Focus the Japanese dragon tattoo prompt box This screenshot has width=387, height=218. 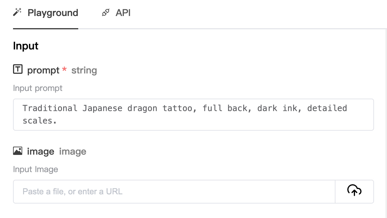[193, 114]
